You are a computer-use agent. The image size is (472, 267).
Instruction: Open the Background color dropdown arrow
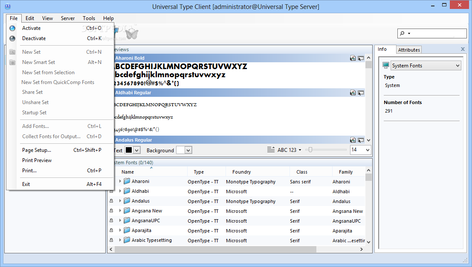pyautogui.click(x=188, y=150)
